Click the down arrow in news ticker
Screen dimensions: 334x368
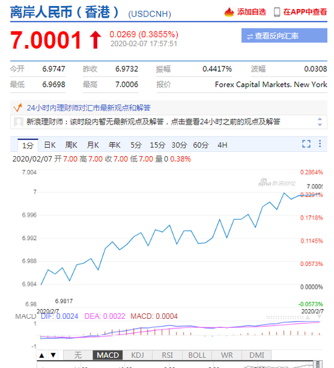click(319, 124)
